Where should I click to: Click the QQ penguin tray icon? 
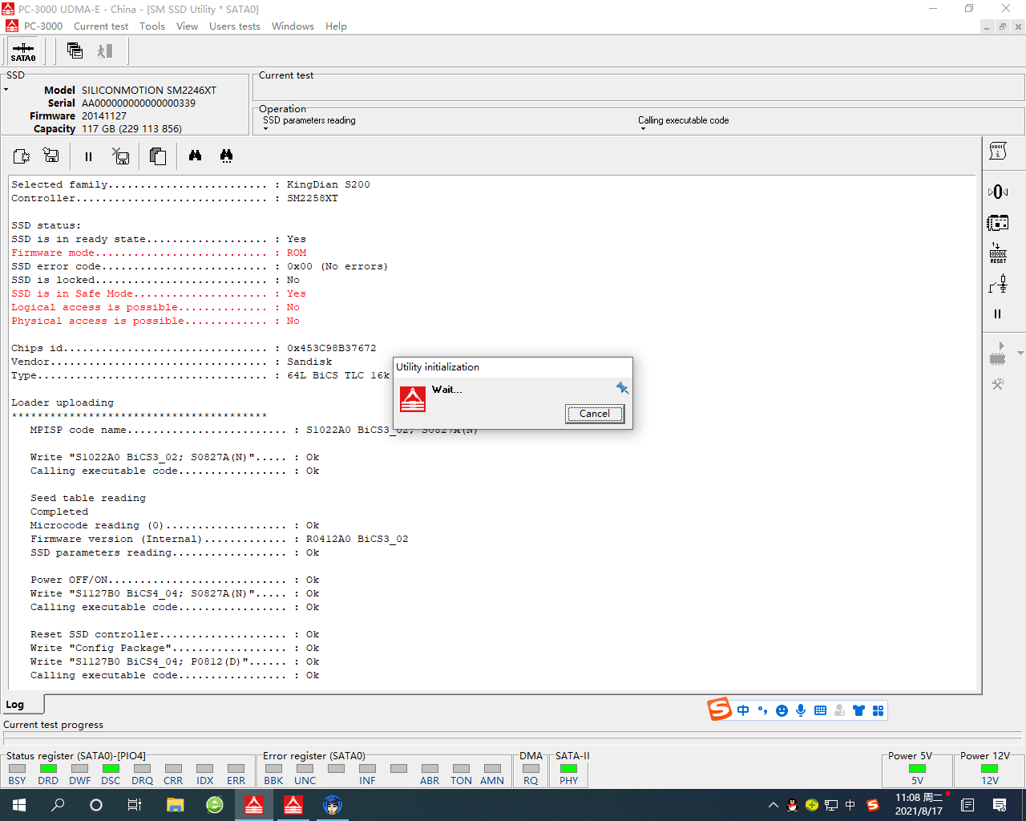[793, 805]
